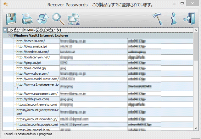Click the Save floppy disk toolbar icon

11,19
